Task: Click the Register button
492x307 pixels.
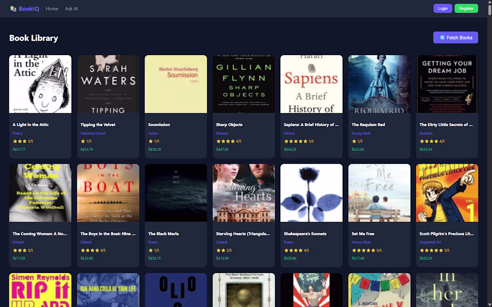Action: click(466, 9)
